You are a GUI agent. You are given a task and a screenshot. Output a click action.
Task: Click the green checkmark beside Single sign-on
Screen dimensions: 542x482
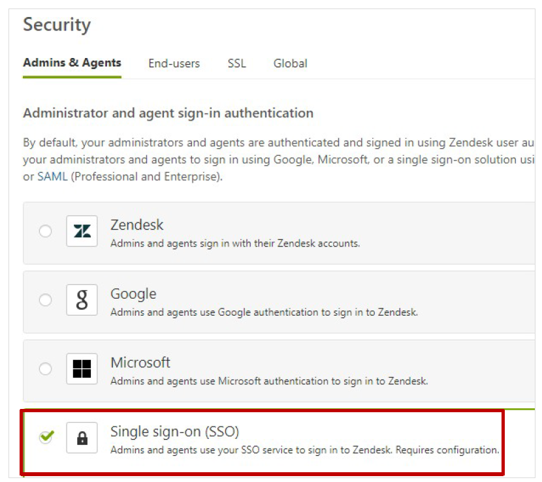46,437
